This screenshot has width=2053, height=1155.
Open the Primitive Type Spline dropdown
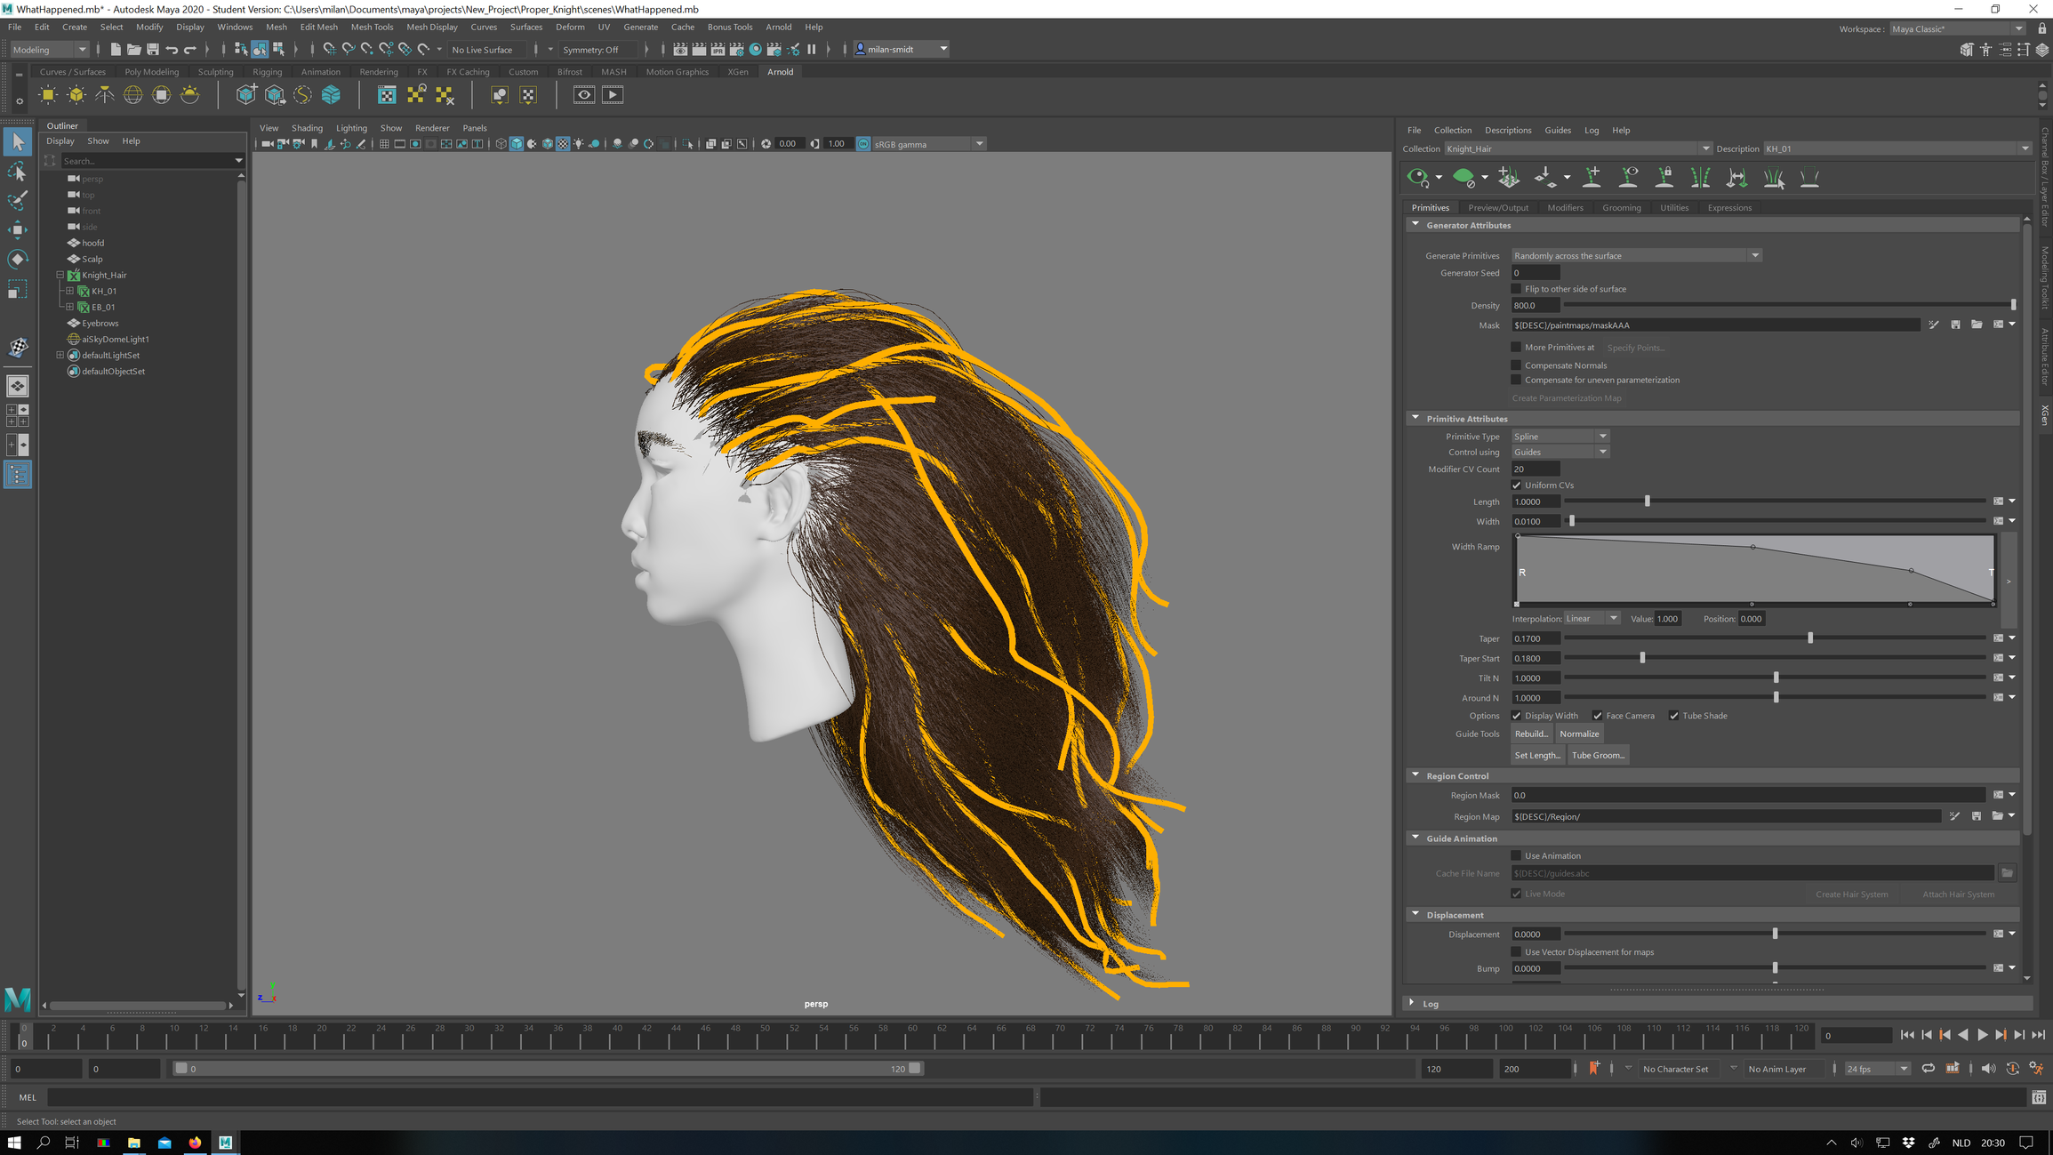pos(1560,437)
